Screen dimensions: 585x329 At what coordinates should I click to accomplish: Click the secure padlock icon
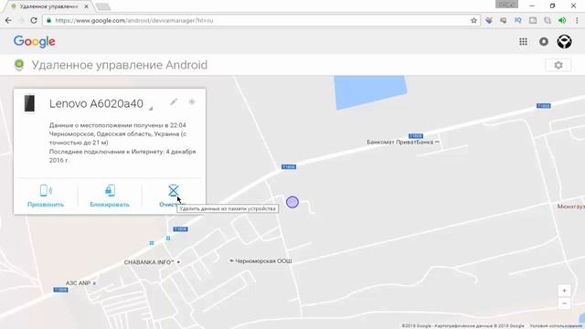[x=48, y=20]
